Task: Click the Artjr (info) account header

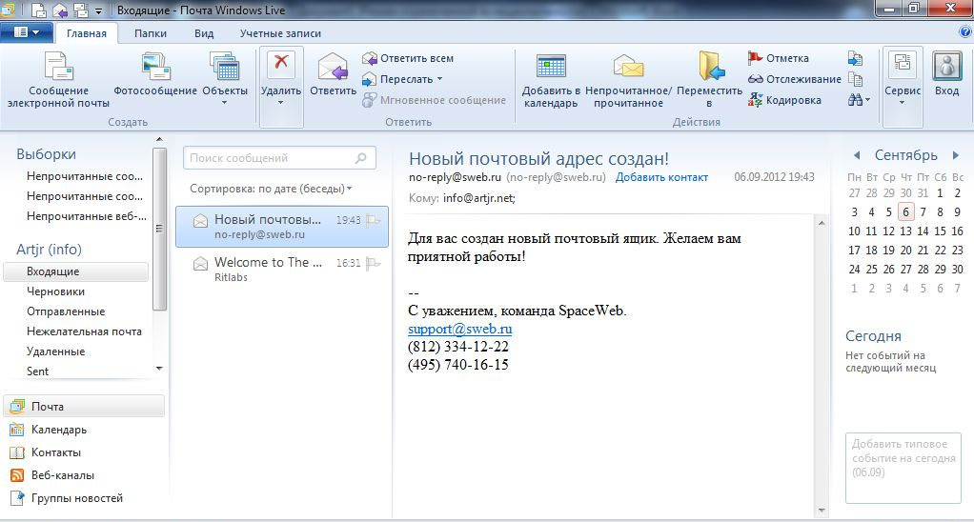Action: click(x=49, y=250)
